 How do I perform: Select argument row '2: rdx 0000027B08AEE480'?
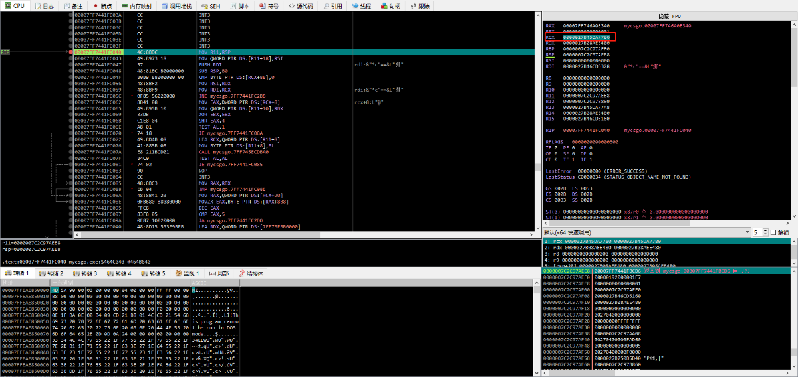pyautogui.click(x=666, y=247)
